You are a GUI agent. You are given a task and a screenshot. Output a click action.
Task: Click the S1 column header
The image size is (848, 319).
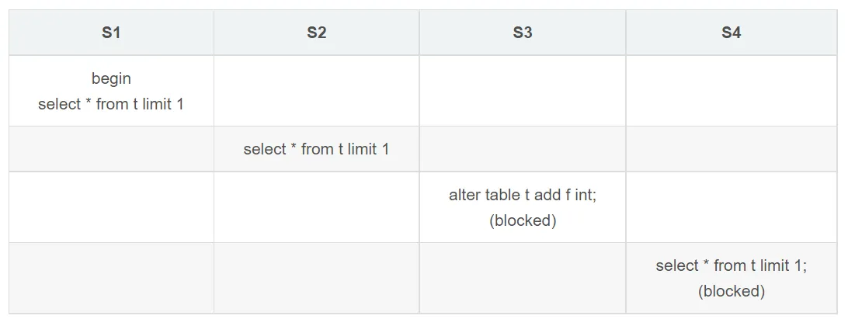(x=111, y=33)
